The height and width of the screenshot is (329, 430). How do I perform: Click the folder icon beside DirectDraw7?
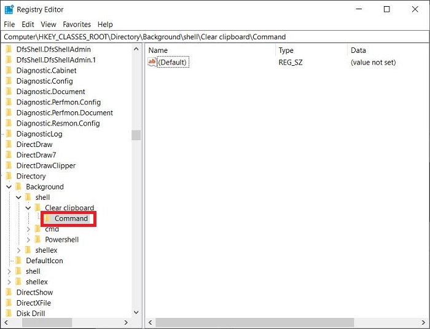(9, 155)
